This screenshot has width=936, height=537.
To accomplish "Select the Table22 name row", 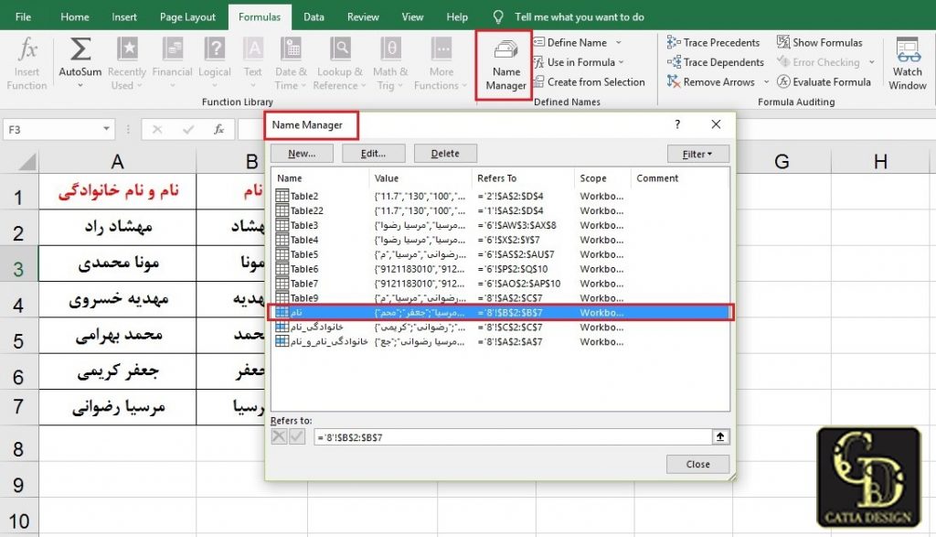I will click(x=500, y=210).
